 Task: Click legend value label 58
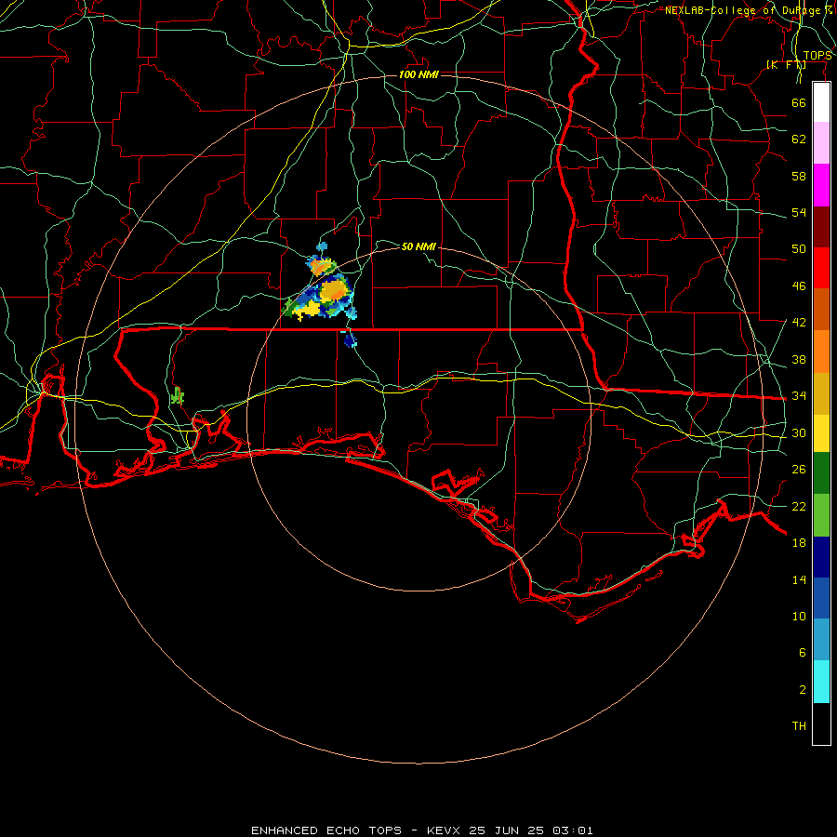coord(799,176)
